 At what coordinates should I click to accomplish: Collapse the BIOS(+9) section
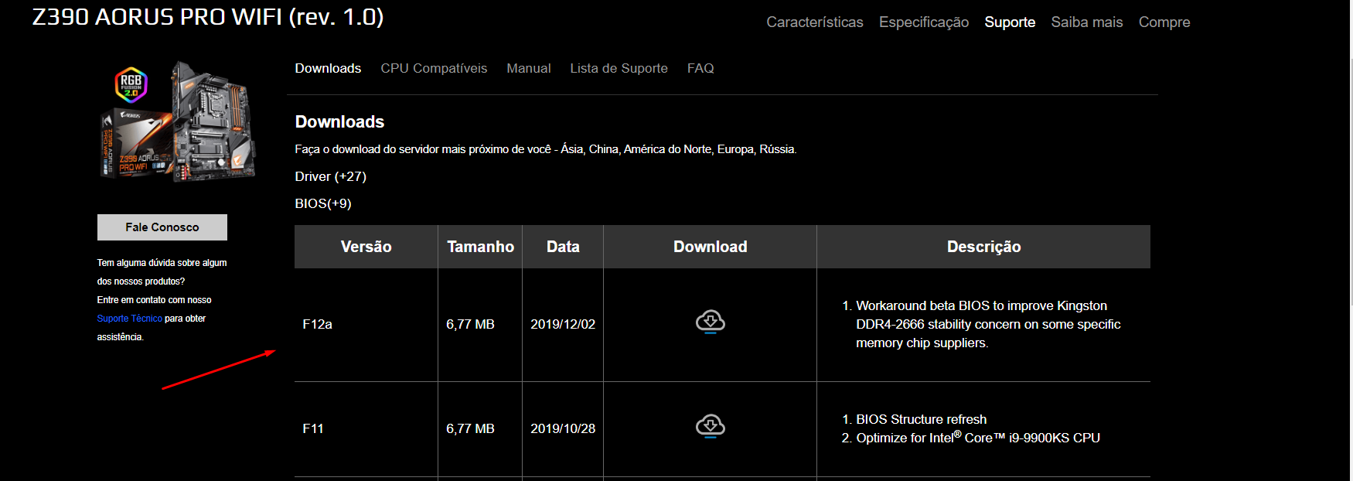click(x=322, y=203)
